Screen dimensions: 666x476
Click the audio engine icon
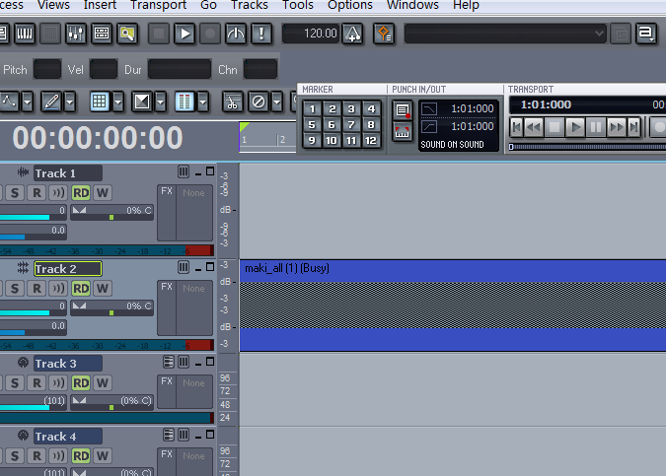pyautogui.click(x=236, y=34)
